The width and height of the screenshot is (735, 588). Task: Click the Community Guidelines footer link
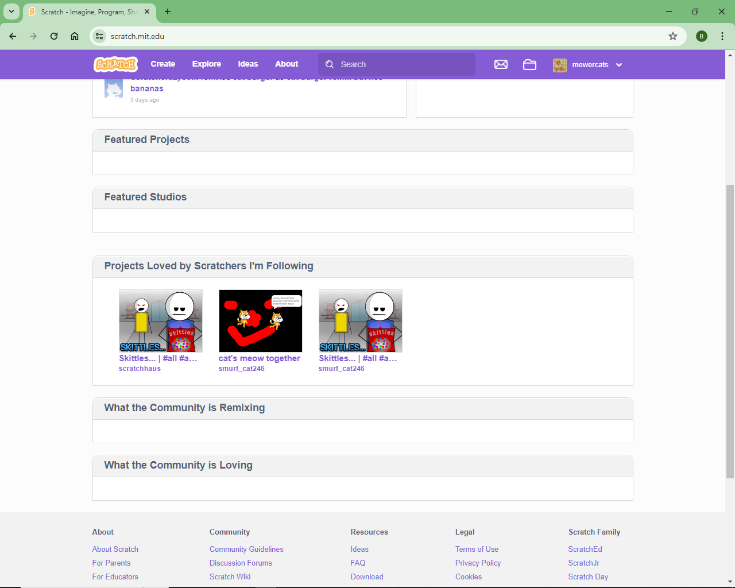(246, 550)
